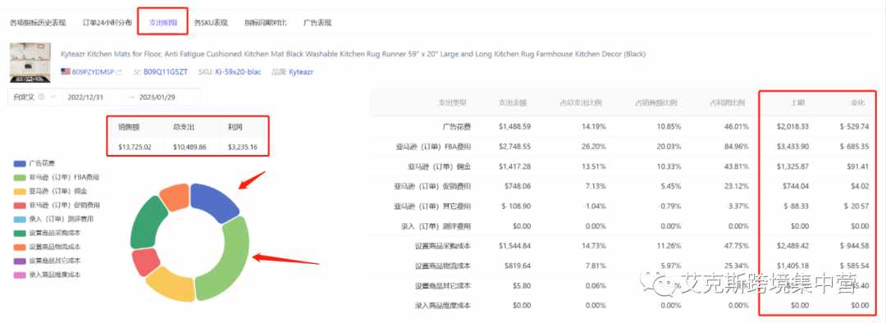The image size is (886, 323).
Task: Switch to the 指标同期对比 tab
Action: click(266, 23)
